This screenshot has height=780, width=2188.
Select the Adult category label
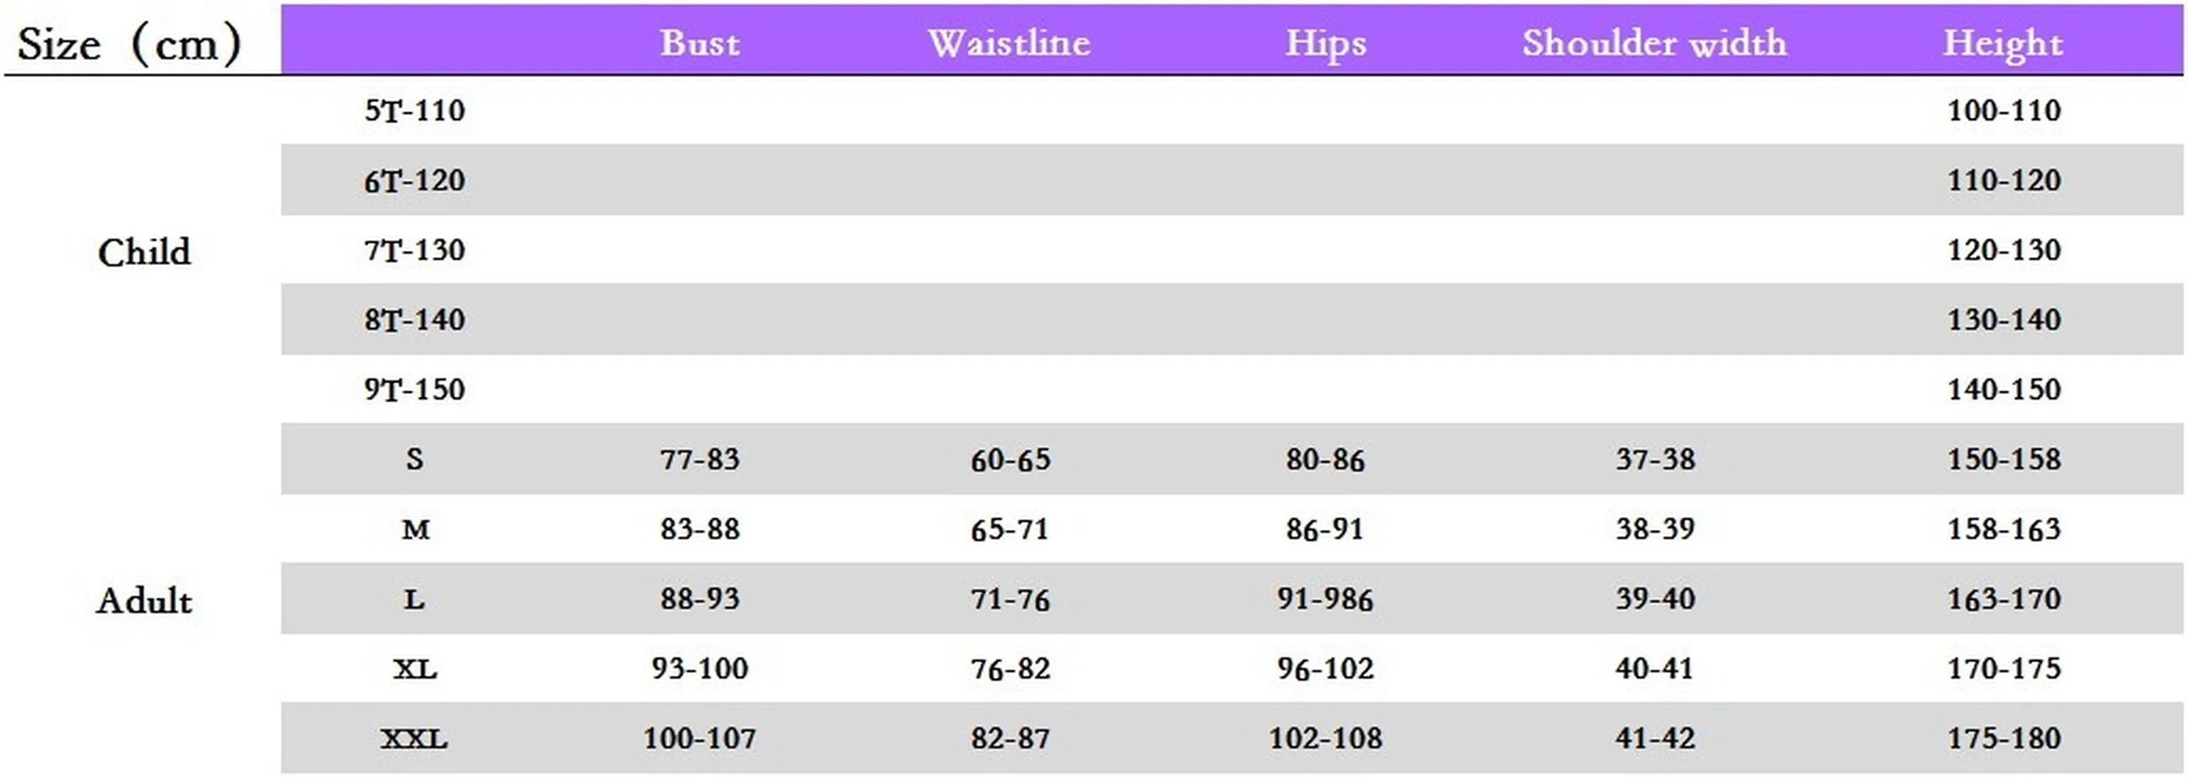point(144,601)
